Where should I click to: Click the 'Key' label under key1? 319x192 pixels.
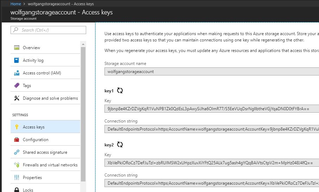108,101
